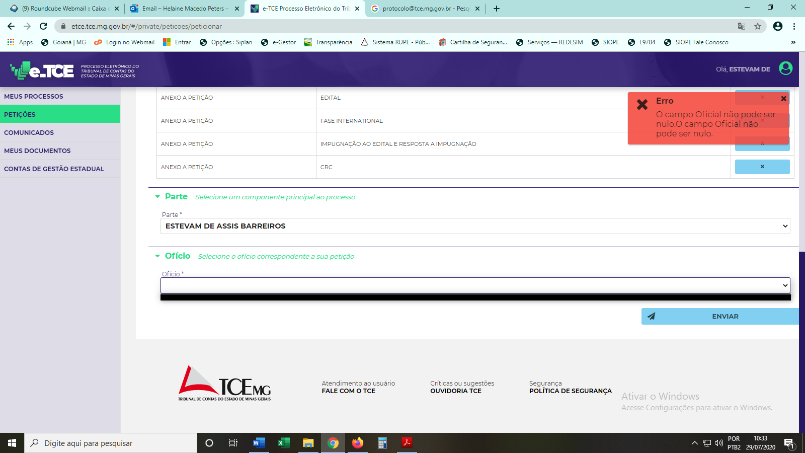Image resolution: width=805 pixels, height=453 pixels.
Task: Open the Ofício dropdown list
Action: coord(475,285)
